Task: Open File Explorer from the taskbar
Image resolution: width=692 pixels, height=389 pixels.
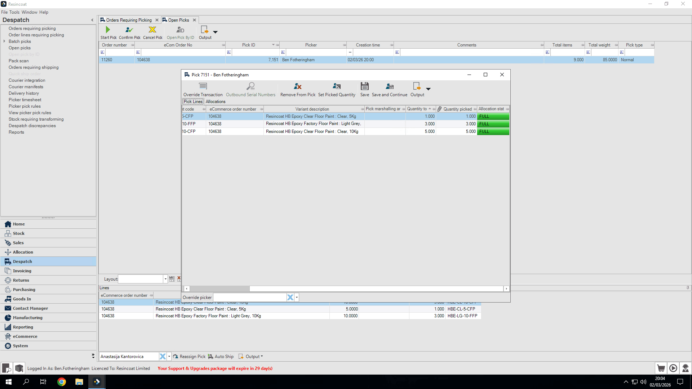Action: click(x=79, y=382)
